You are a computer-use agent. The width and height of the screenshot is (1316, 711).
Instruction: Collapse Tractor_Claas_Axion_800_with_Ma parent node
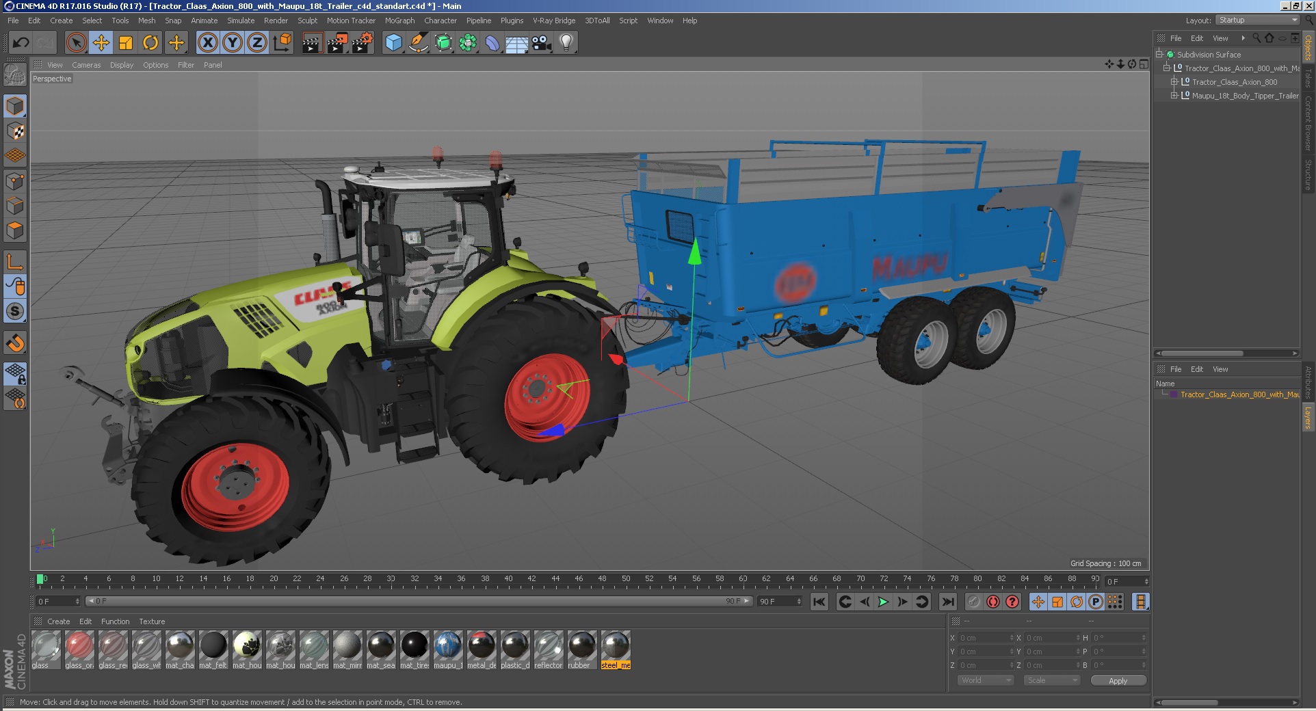click(1166, 68)
